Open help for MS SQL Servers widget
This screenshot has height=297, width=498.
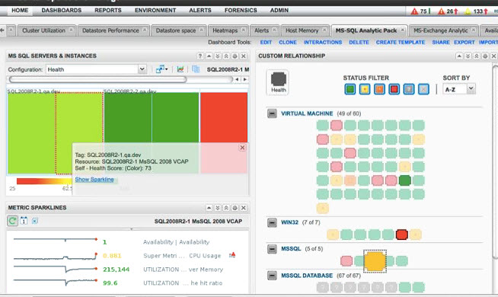click(x=200, y=56)
